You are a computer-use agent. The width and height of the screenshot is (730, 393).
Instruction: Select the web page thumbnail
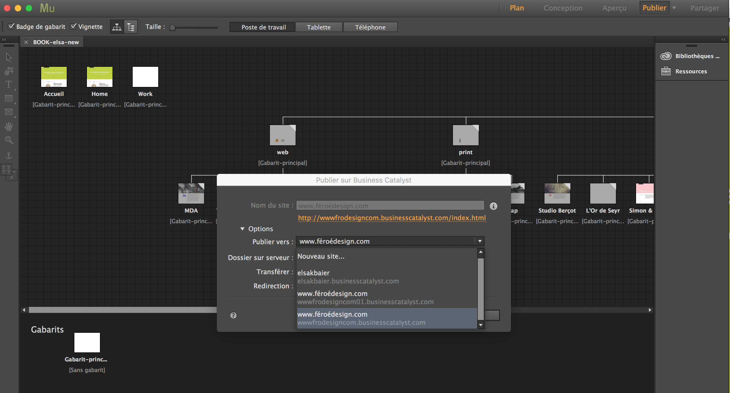pos(282,135)
